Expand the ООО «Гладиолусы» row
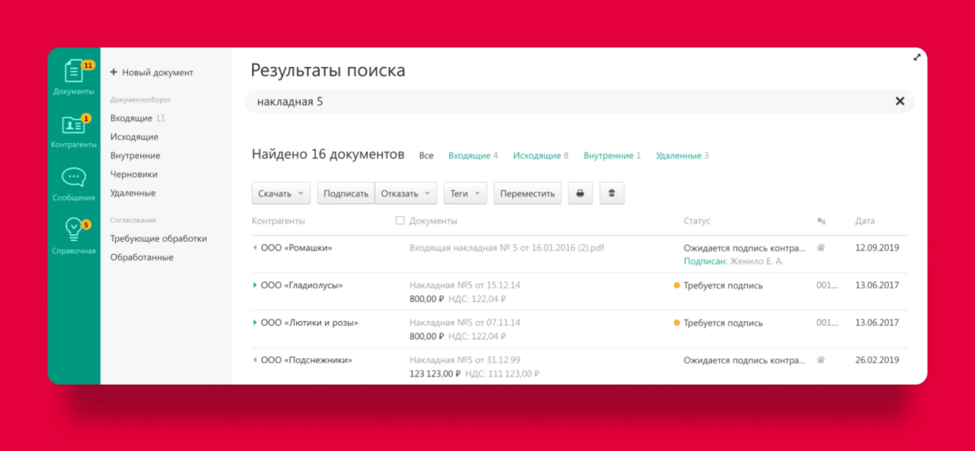 (x=255, y=285)
